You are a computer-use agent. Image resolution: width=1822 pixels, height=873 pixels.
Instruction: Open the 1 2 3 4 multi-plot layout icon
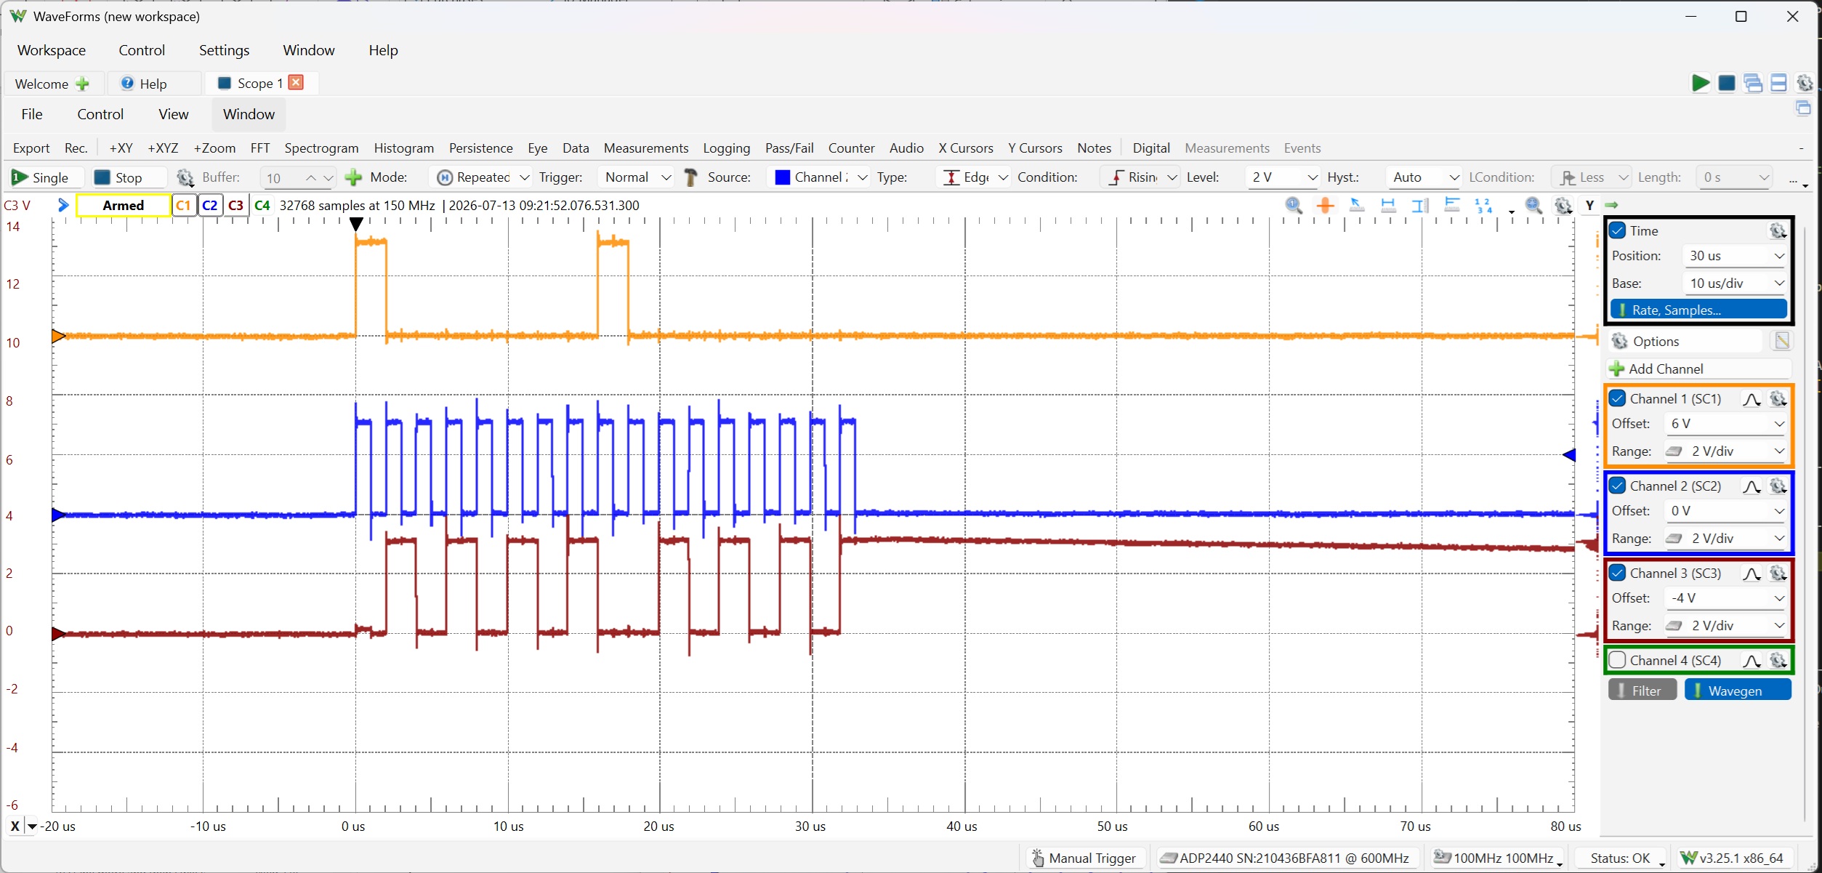pos(1484,206)
